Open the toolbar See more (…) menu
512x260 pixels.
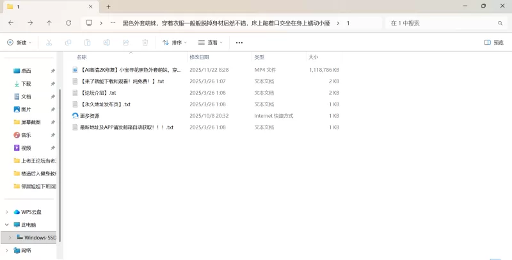(x=239, y=42)
